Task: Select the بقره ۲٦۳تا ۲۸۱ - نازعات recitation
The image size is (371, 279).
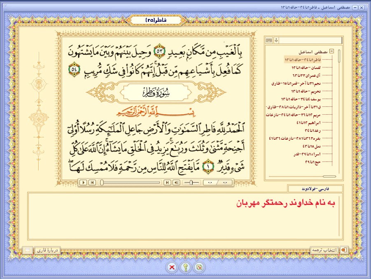Action: coord(295,138)
